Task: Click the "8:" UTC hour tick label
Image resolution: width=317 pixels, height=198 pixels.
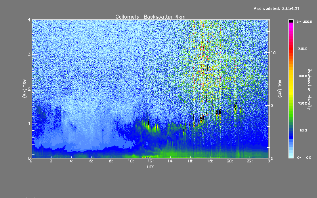Action: pyautogui.click(x=111, y=161)
